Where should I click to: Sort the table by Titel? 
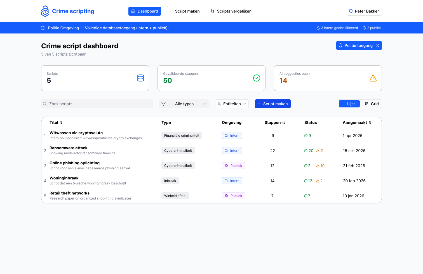tap(56, 122)
